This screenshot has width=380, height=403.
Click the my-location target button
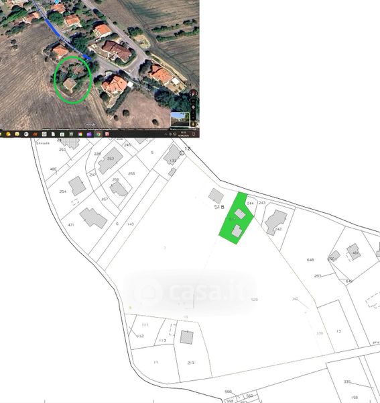pos(193,107)
